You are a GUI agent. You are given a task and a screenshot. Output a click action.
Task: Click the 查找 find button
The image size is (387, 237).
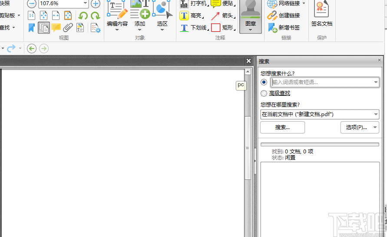(5, 28)
